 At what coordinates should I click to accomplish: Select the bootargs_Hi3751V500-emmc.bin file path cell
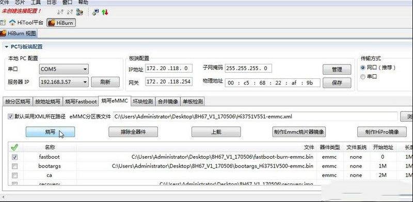tap(197, 166)
